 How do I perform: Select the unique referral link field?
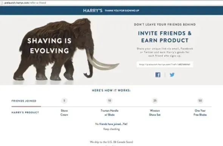165,64
